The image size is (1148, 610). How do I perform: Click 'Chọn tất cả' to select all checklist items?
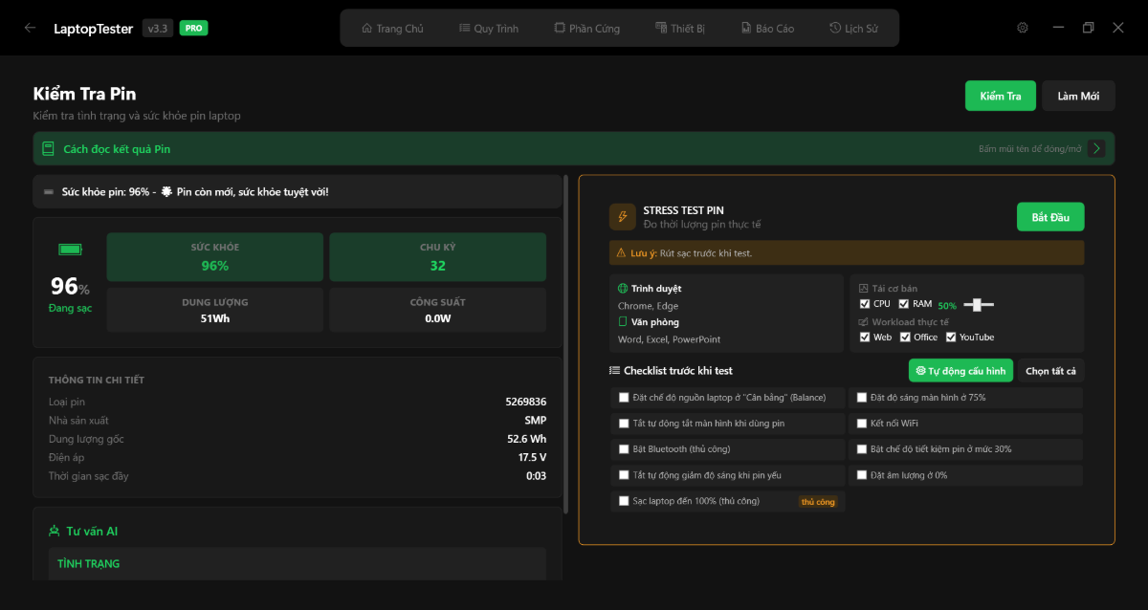[1049, 370]
